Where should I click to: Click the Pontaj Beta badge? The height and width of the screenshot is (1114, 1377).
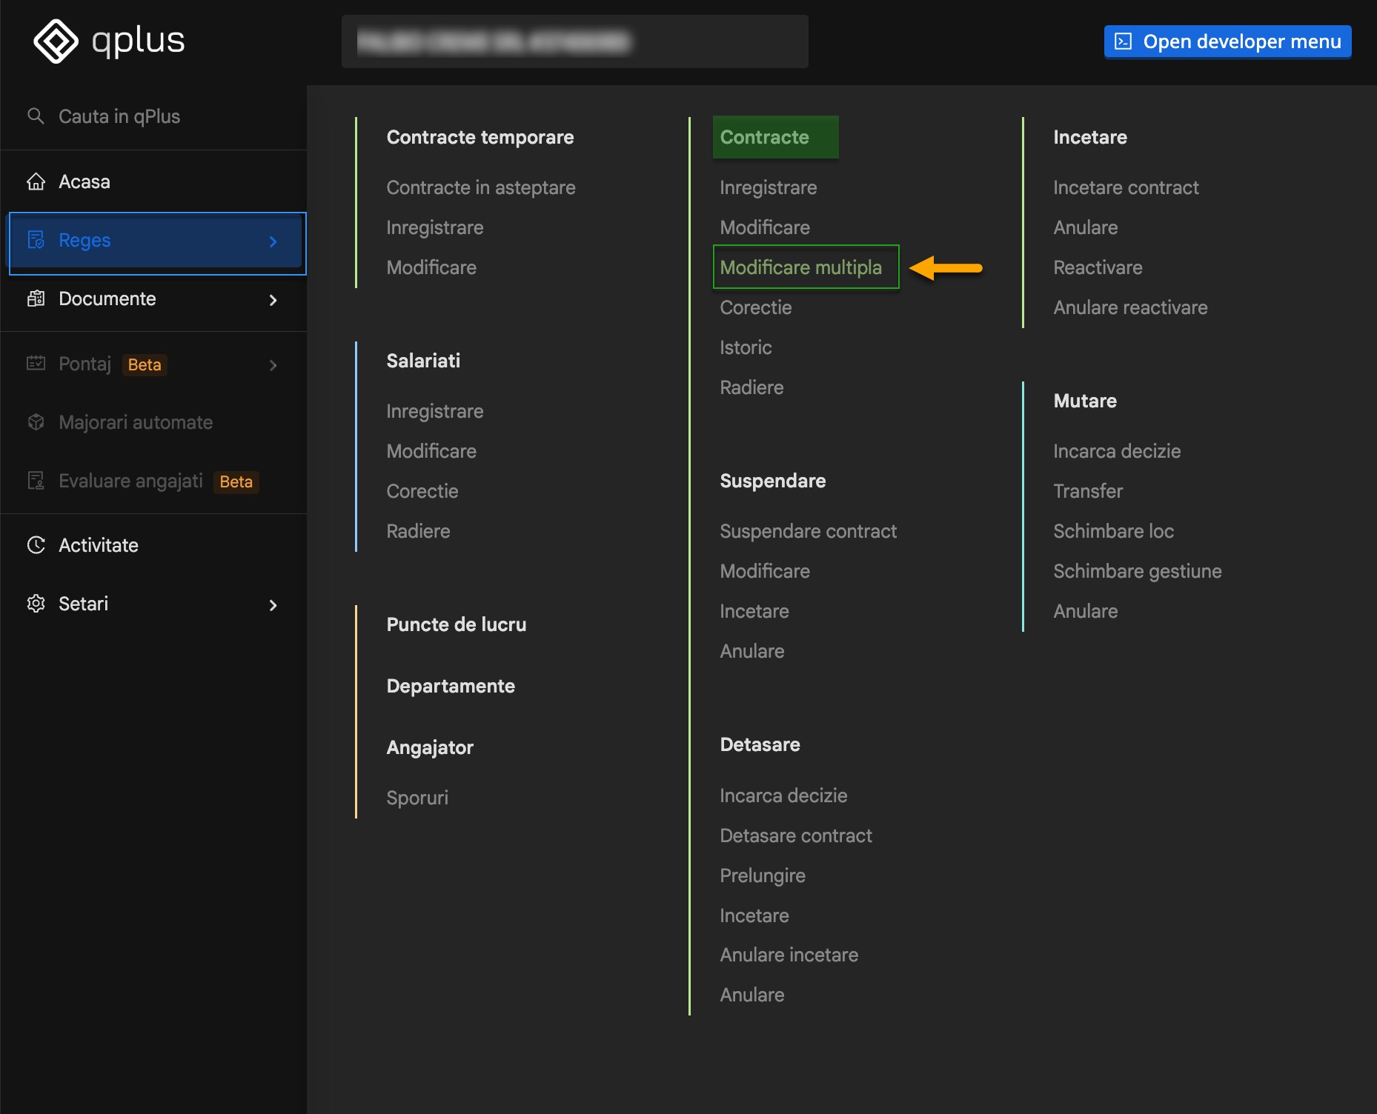click(145, 364)
